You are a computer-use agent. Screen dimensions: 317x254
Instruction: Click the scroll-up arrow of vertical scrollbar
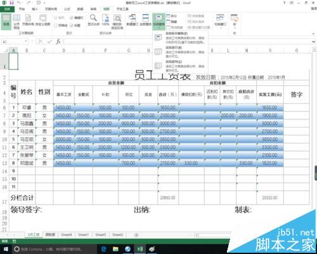(x=314, y=49)
